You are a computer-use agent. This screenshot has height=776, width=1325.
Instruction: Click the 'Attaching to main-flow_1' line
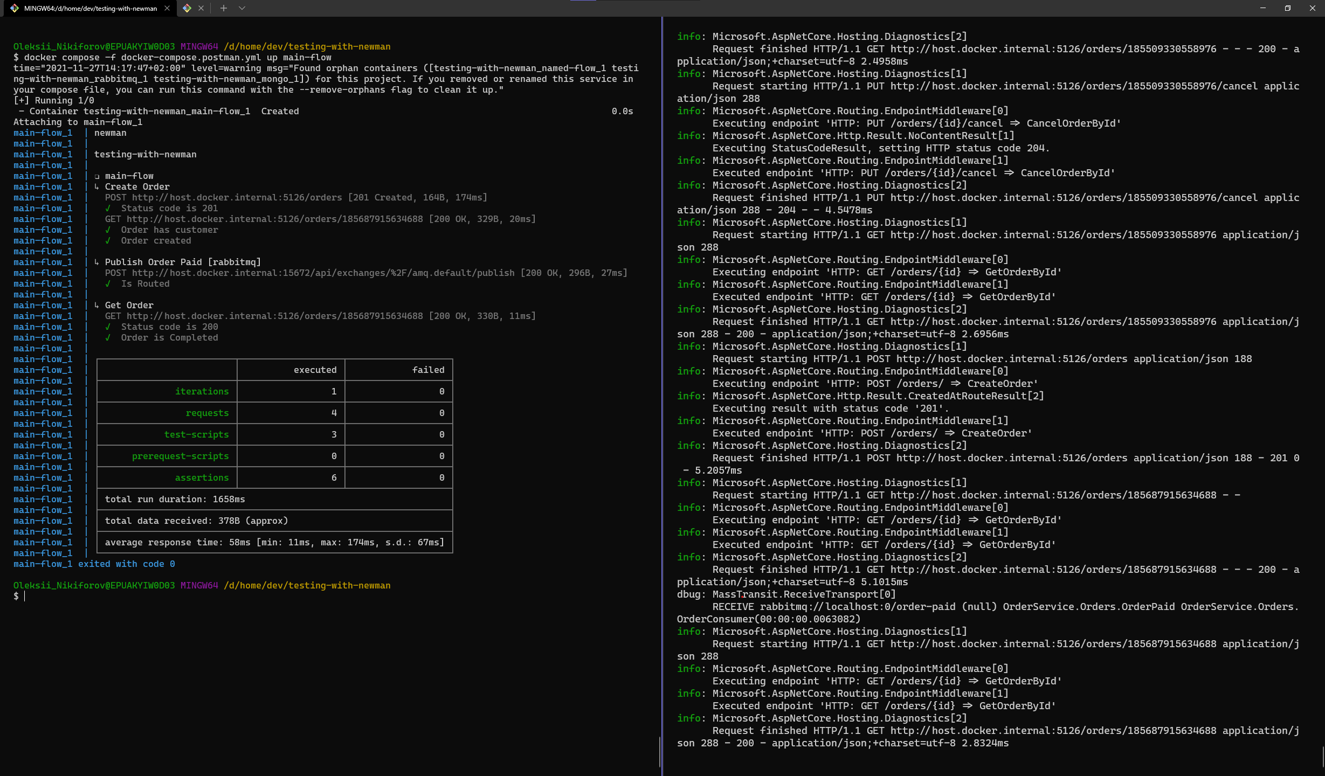click(x=78, y=122)
